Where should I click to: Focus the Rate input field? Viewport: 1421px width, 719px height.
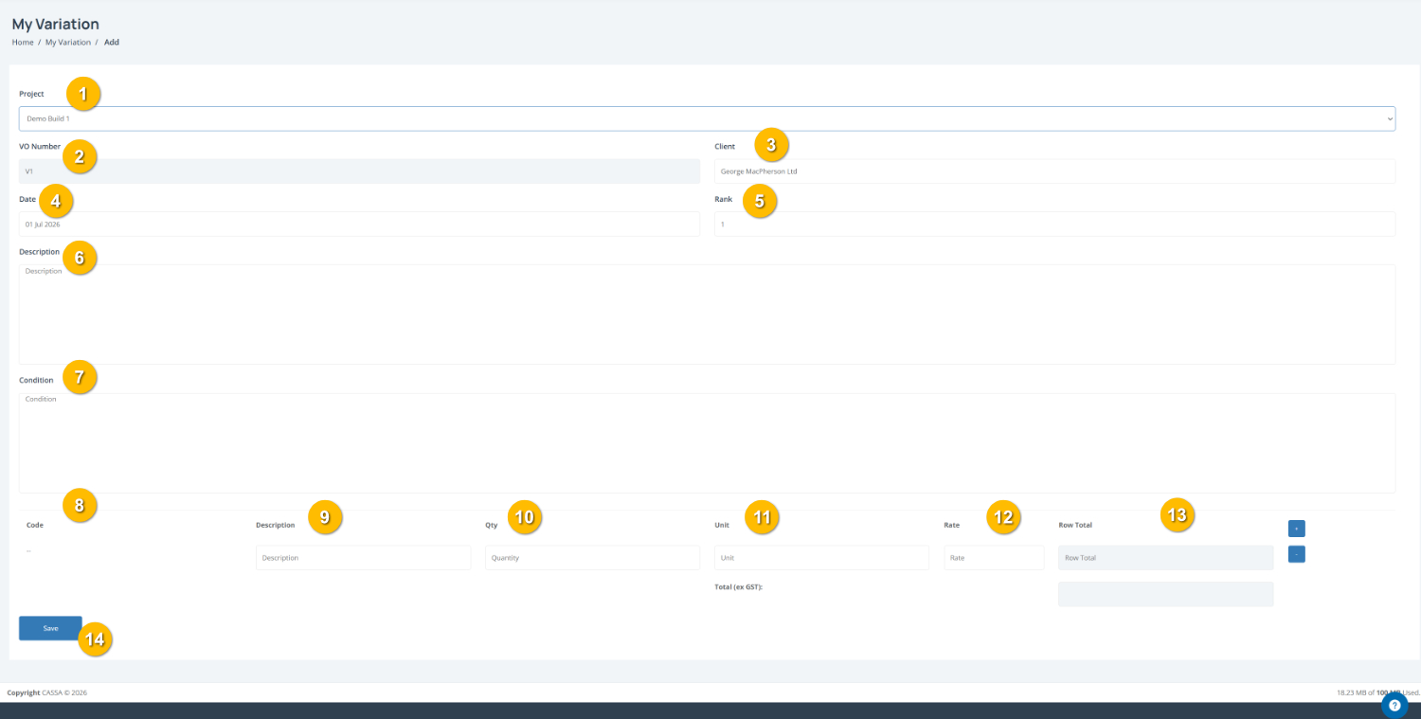994,558
